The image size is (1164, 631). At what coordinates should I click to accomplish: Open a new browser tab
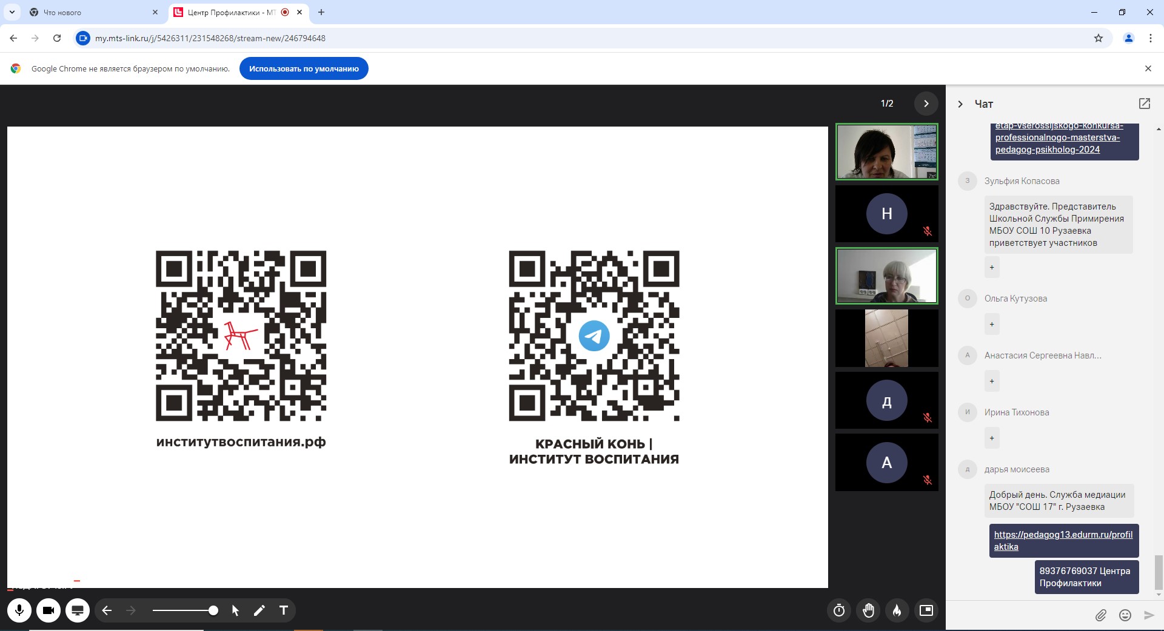pos(321,12)
